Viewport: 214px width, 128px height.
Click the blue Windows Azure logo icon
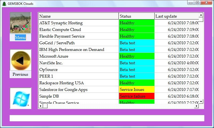pos(20,98)
